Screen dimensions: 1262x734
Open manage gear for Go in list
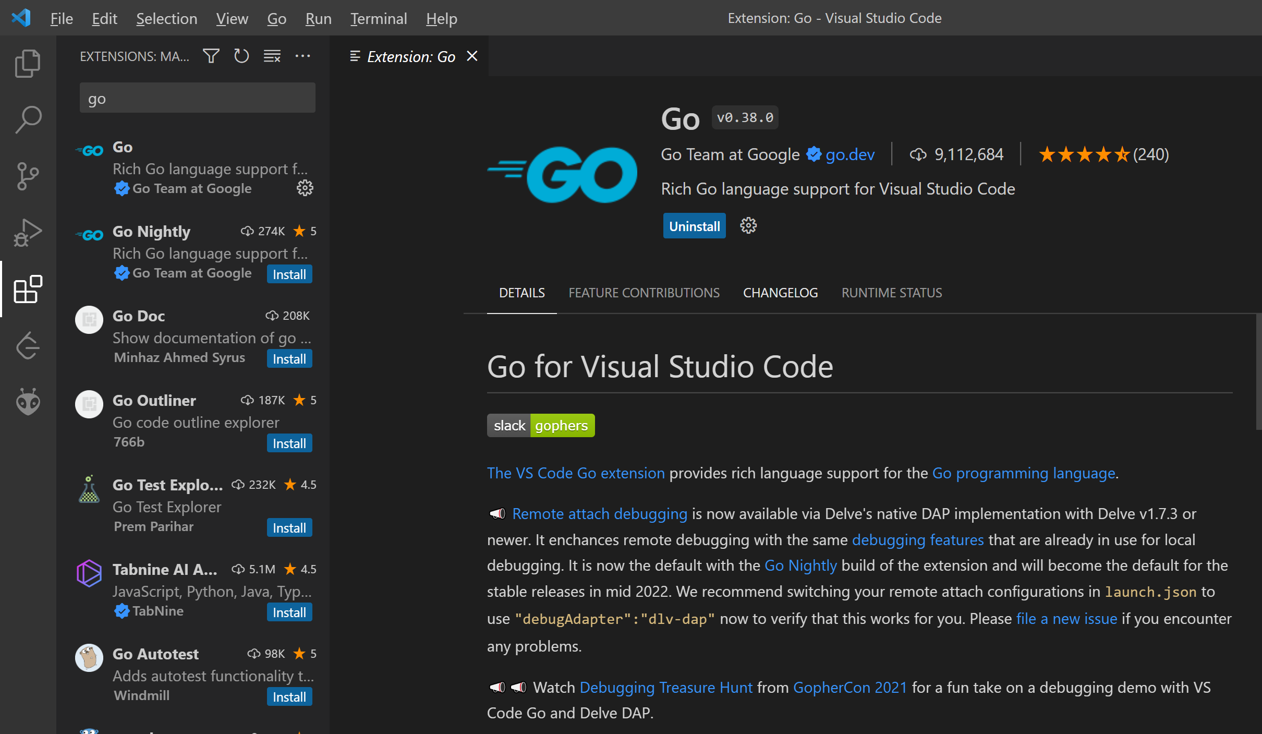click(305, 188)
